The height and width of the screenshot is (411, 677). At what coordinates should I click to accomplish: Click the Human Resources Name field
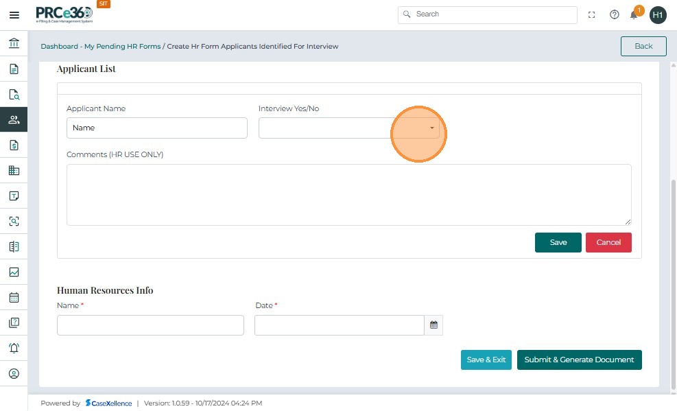click(x=150, y=325)
